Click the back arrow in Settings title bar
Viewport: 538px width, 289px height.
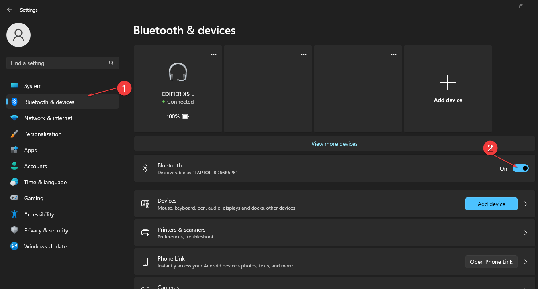tap(10, 10)
